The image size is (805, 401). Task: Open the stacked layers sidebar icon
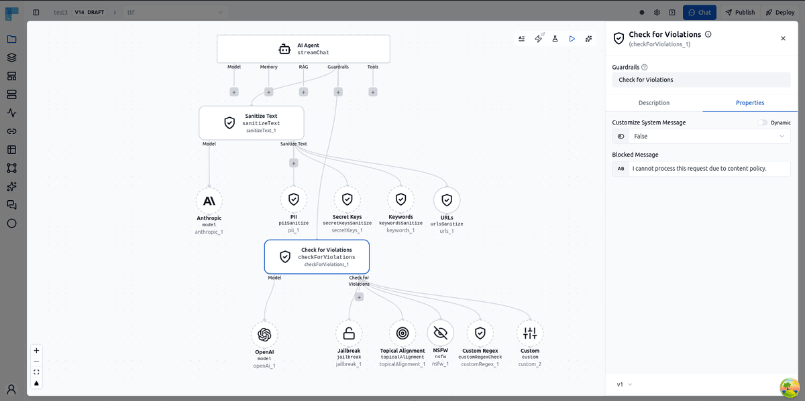point(11,58)
